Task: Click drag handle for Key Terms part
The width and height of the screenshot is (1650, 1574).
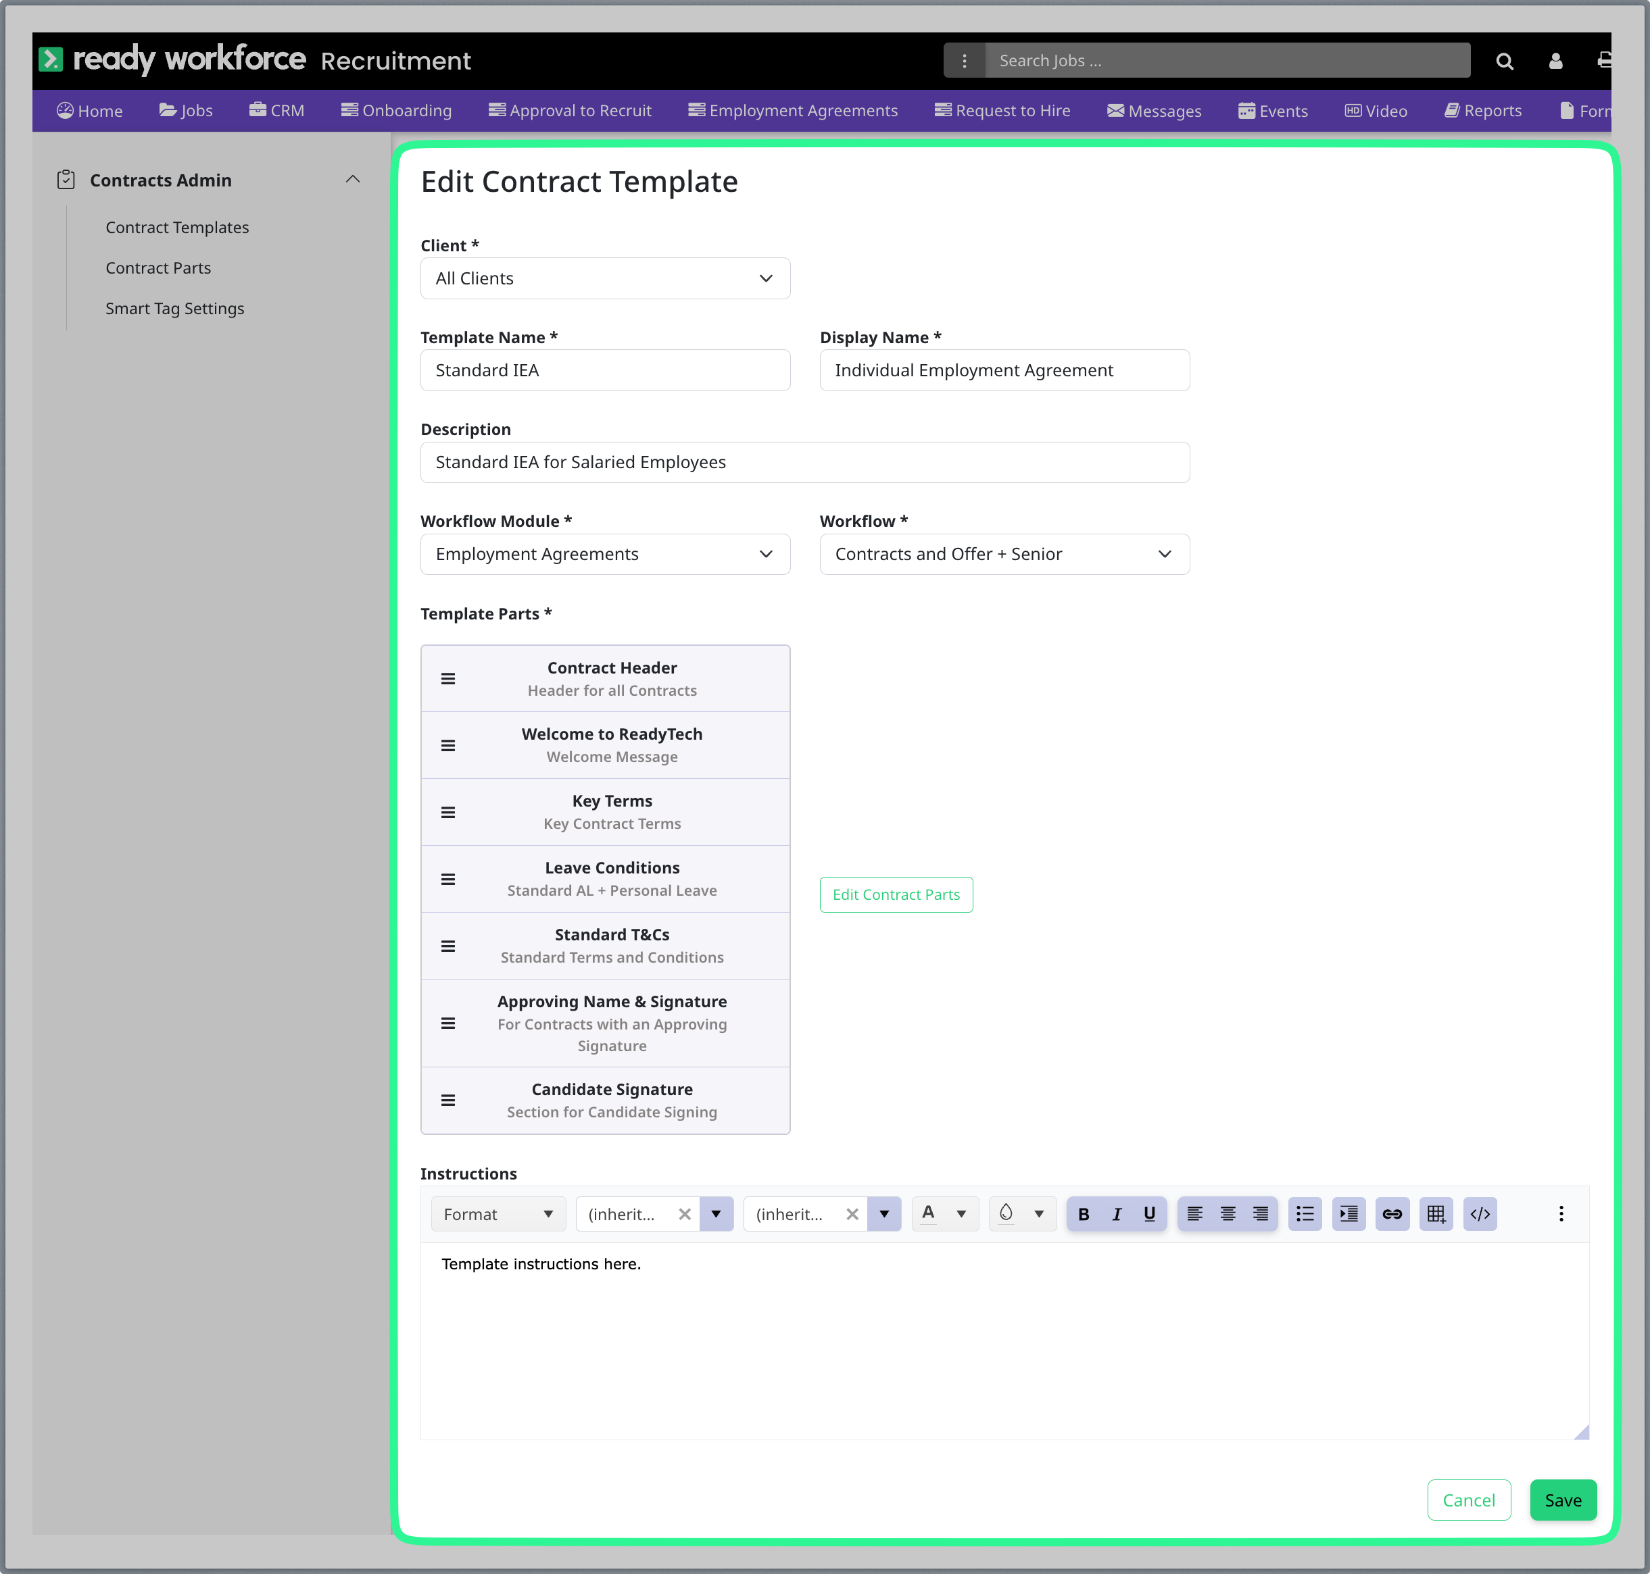Action: click(448, 812)
